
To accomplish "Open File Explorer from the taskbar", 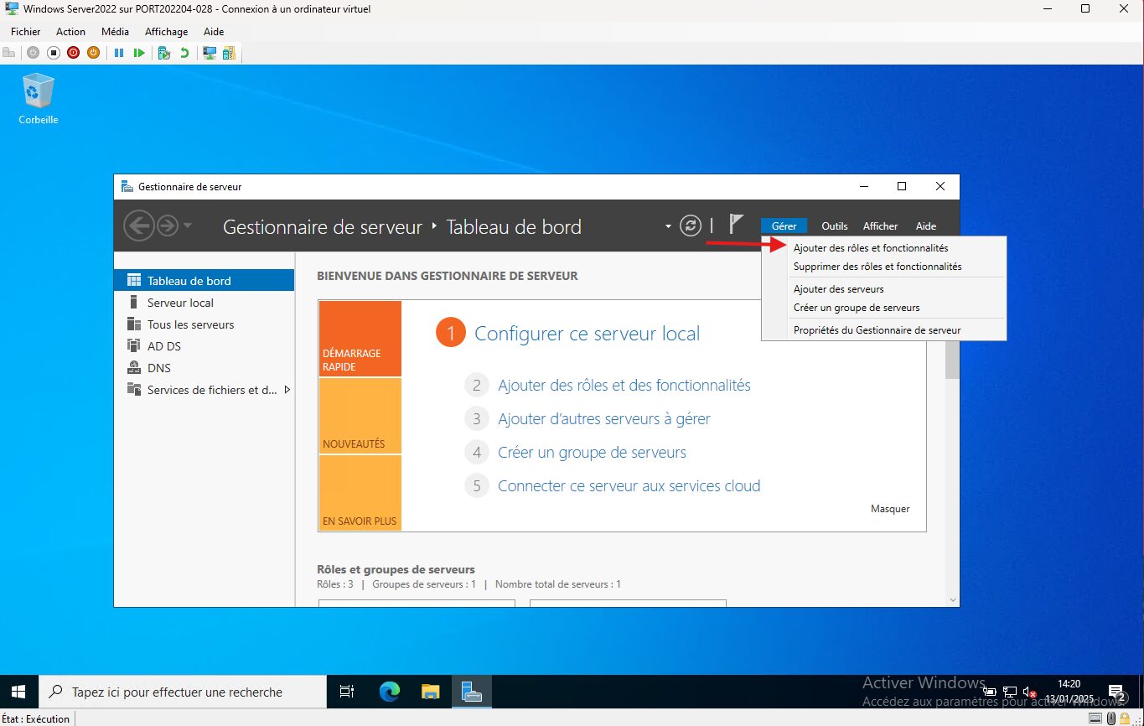I will click(430, 692).
